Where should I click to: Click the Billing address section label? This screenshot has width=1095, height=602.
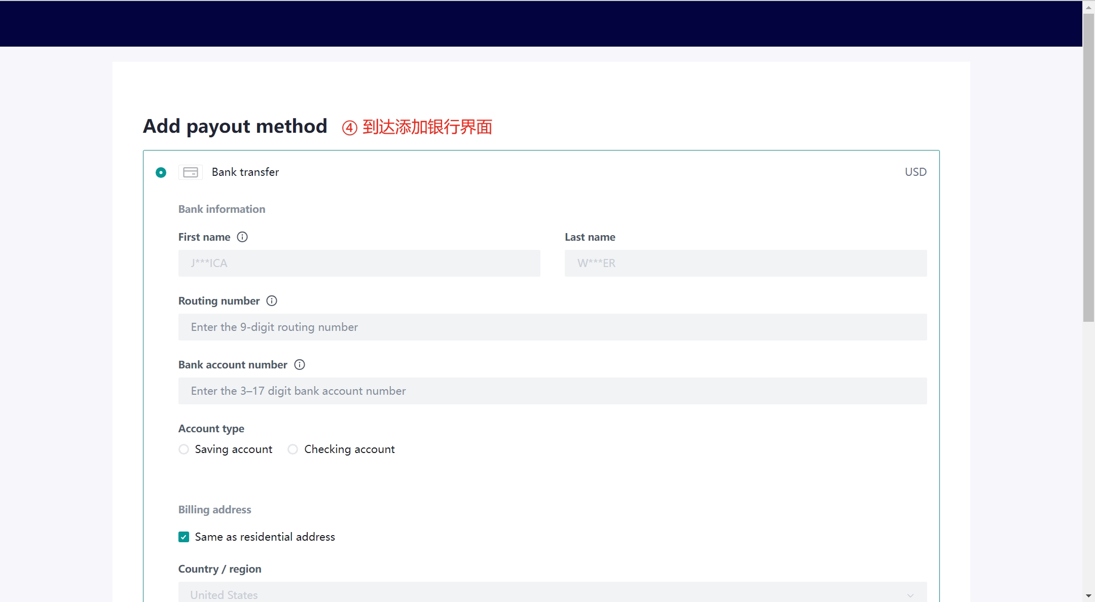click(x=214, y=509)
